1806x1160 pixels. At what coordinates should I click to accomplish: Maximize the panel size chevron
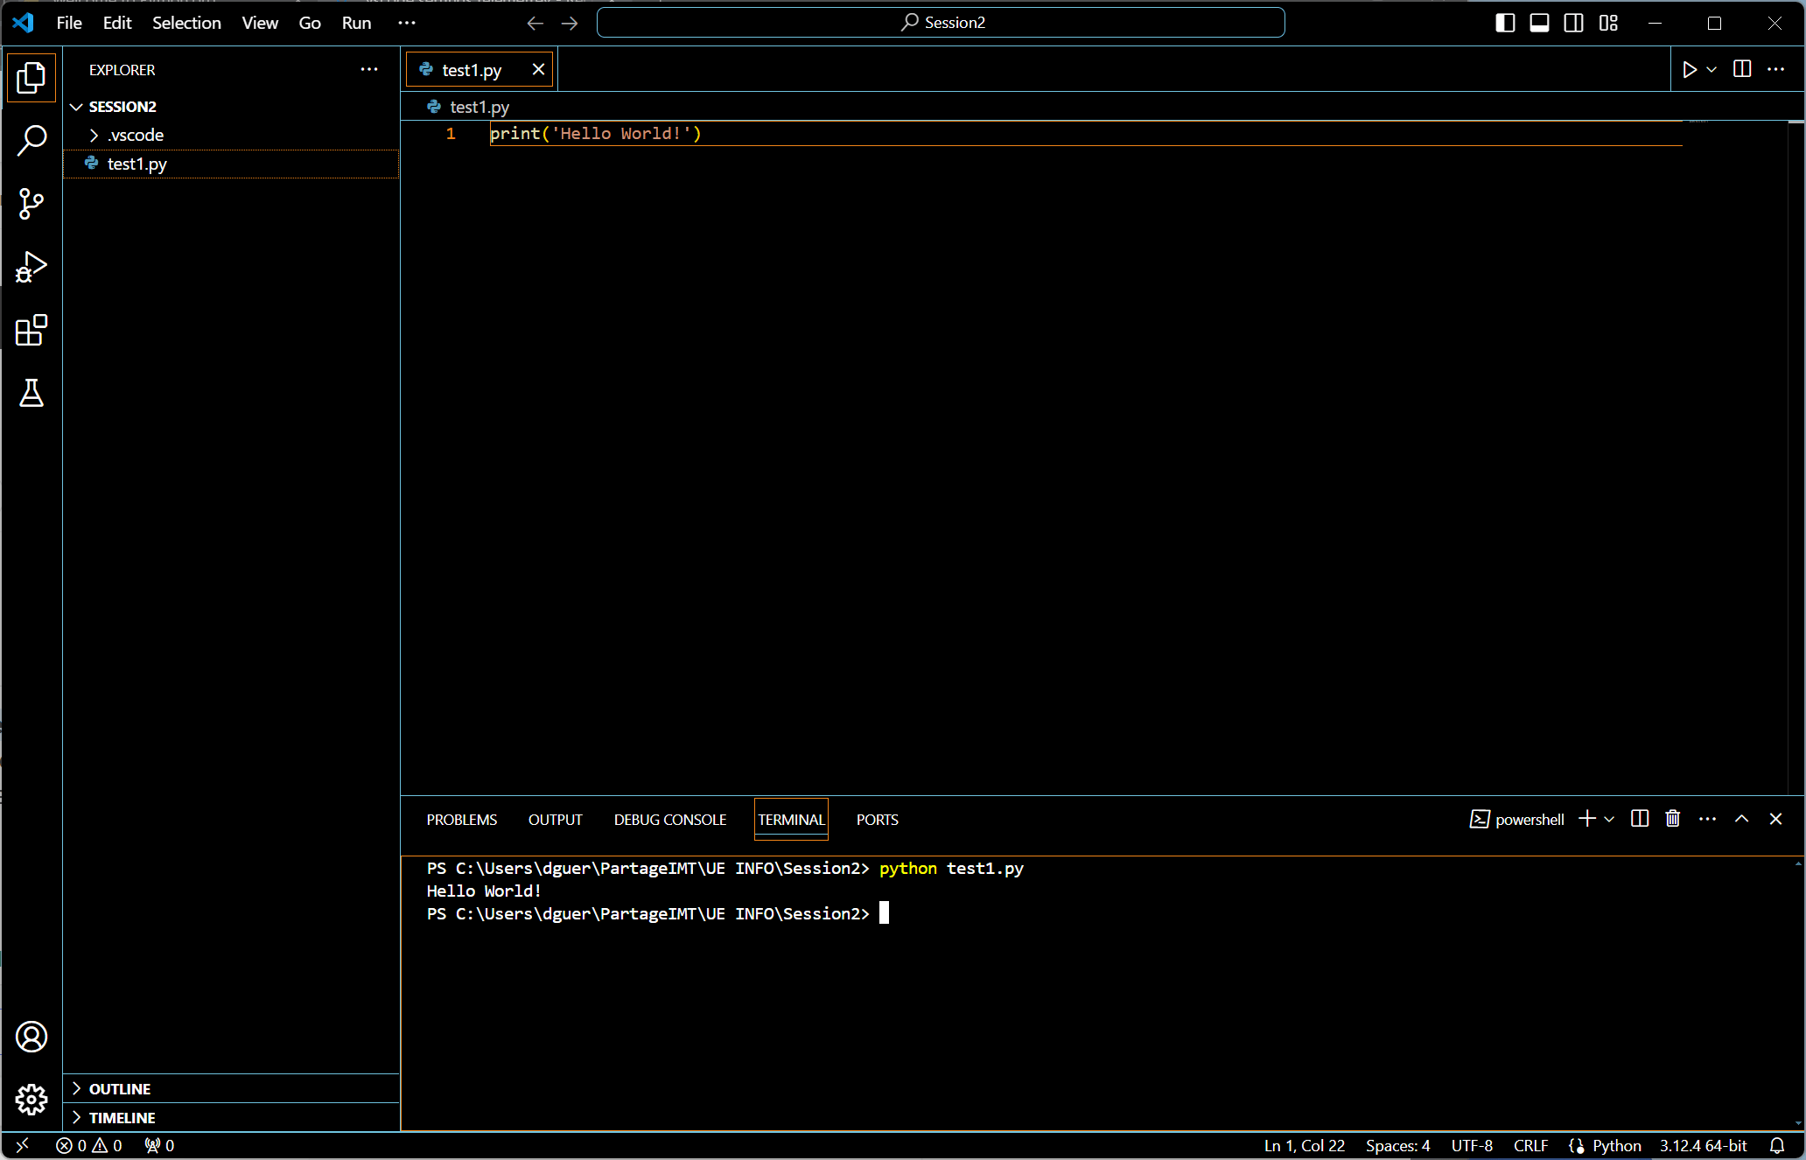tap(1742, 819)
